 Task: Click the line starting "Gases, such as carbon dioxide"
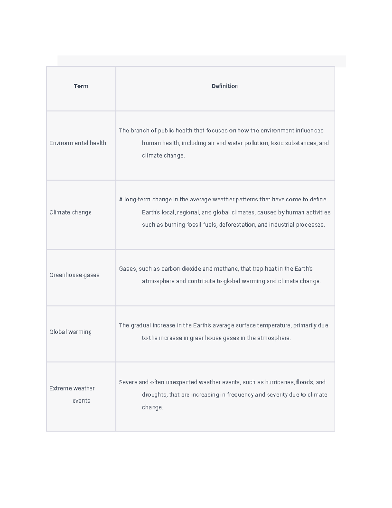pos(216,269)
